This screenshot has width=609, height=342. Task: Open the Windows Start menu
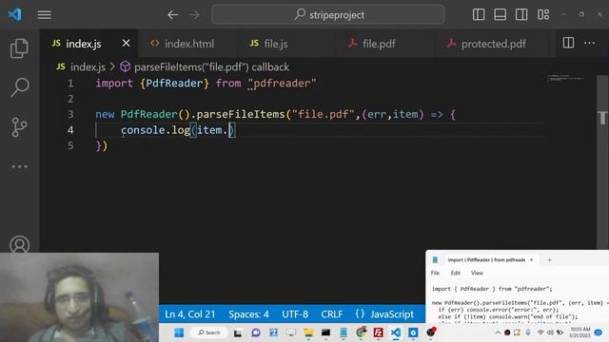pyautogui.click(x=179, y=332)
